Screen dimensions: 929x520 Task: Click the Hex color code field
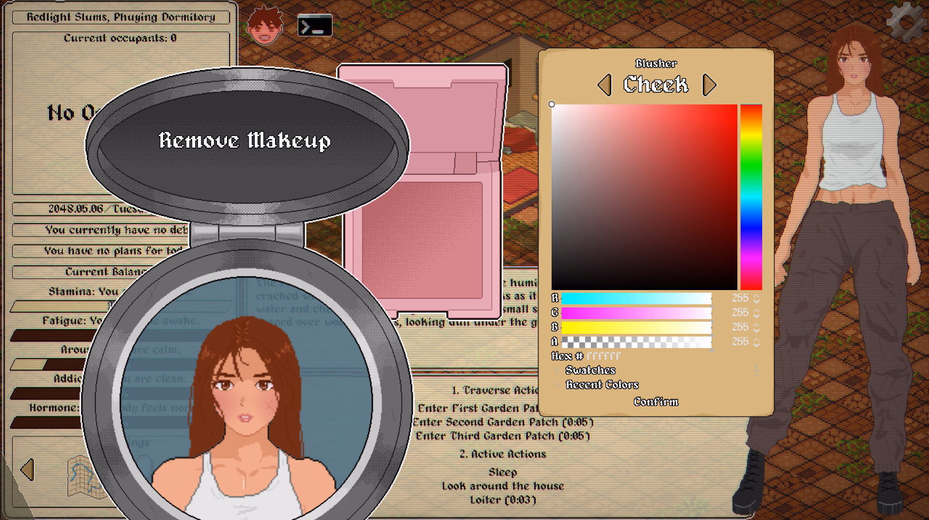603,356
